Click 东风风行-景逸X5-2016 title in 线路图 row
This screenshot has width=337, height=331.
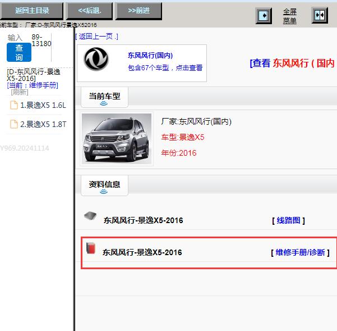144,220
